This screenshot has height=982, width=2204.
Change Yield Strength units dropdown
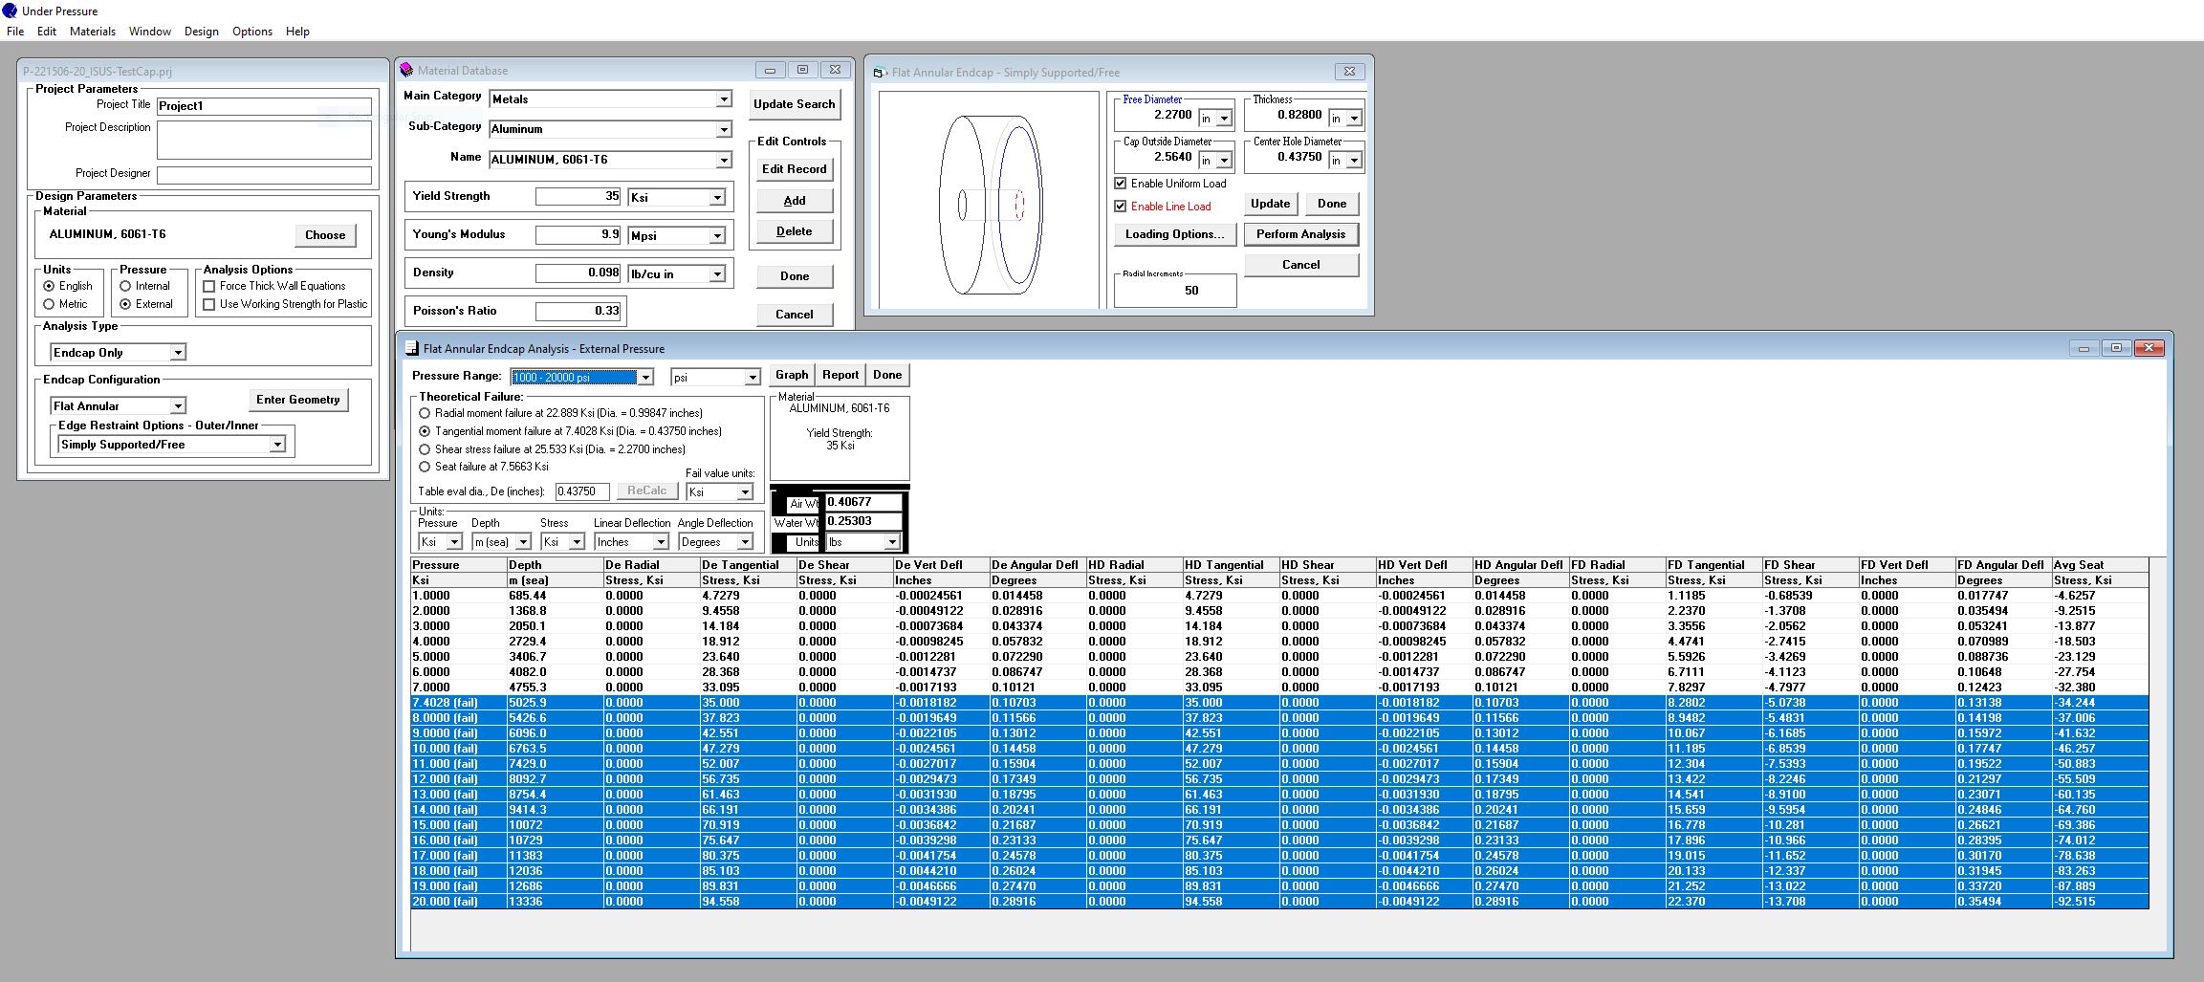(717, 197)
